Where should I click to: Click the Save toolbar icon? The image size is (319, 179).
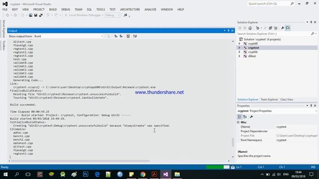(35, 15)
